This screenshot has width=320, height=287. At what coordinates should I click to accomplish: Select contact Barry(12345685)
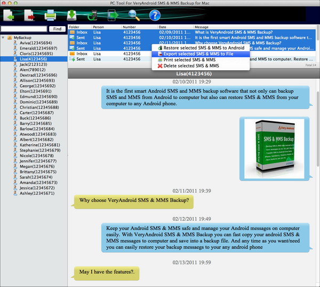point(36,124)
